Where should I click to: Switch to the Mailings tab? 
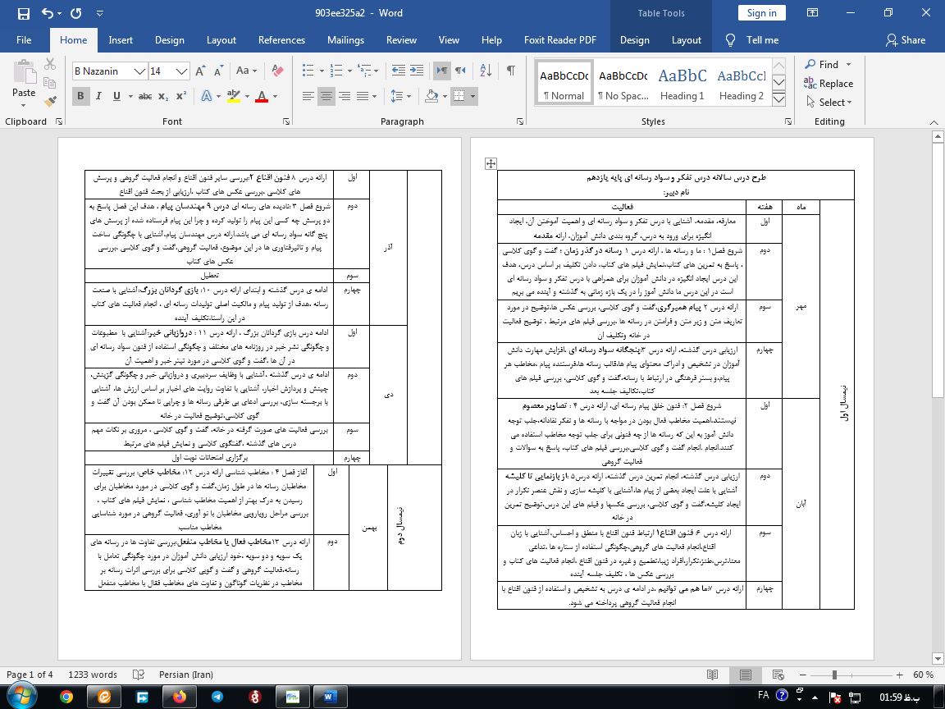[345, 40]
